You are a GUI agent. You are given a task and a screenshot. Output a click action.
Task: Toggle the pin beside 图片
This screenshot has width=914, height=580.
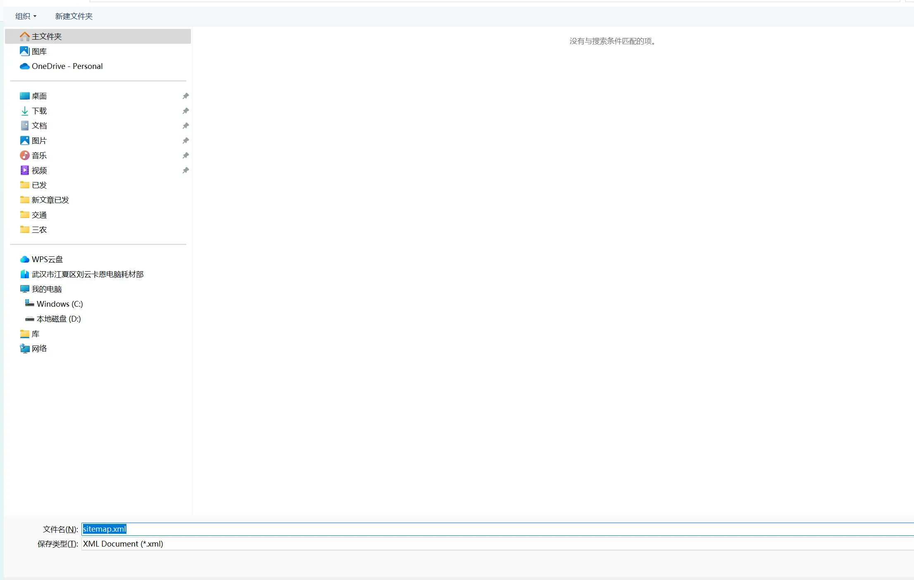186,140
